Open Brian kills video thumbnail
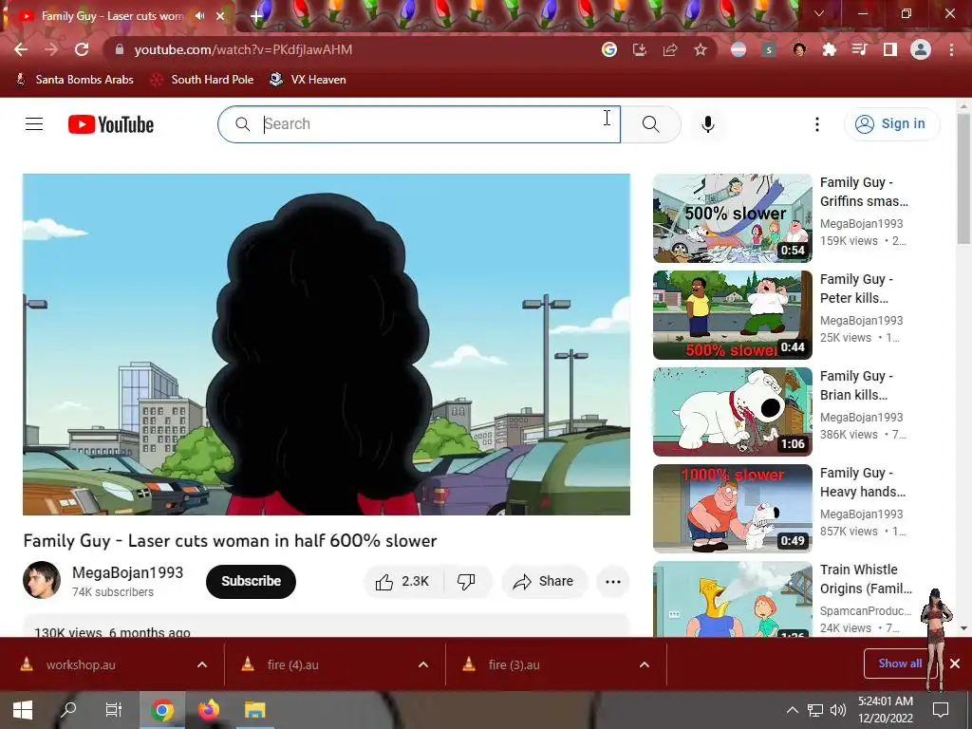The height and width of the screenshot is (729, 972). coord(733,412)
